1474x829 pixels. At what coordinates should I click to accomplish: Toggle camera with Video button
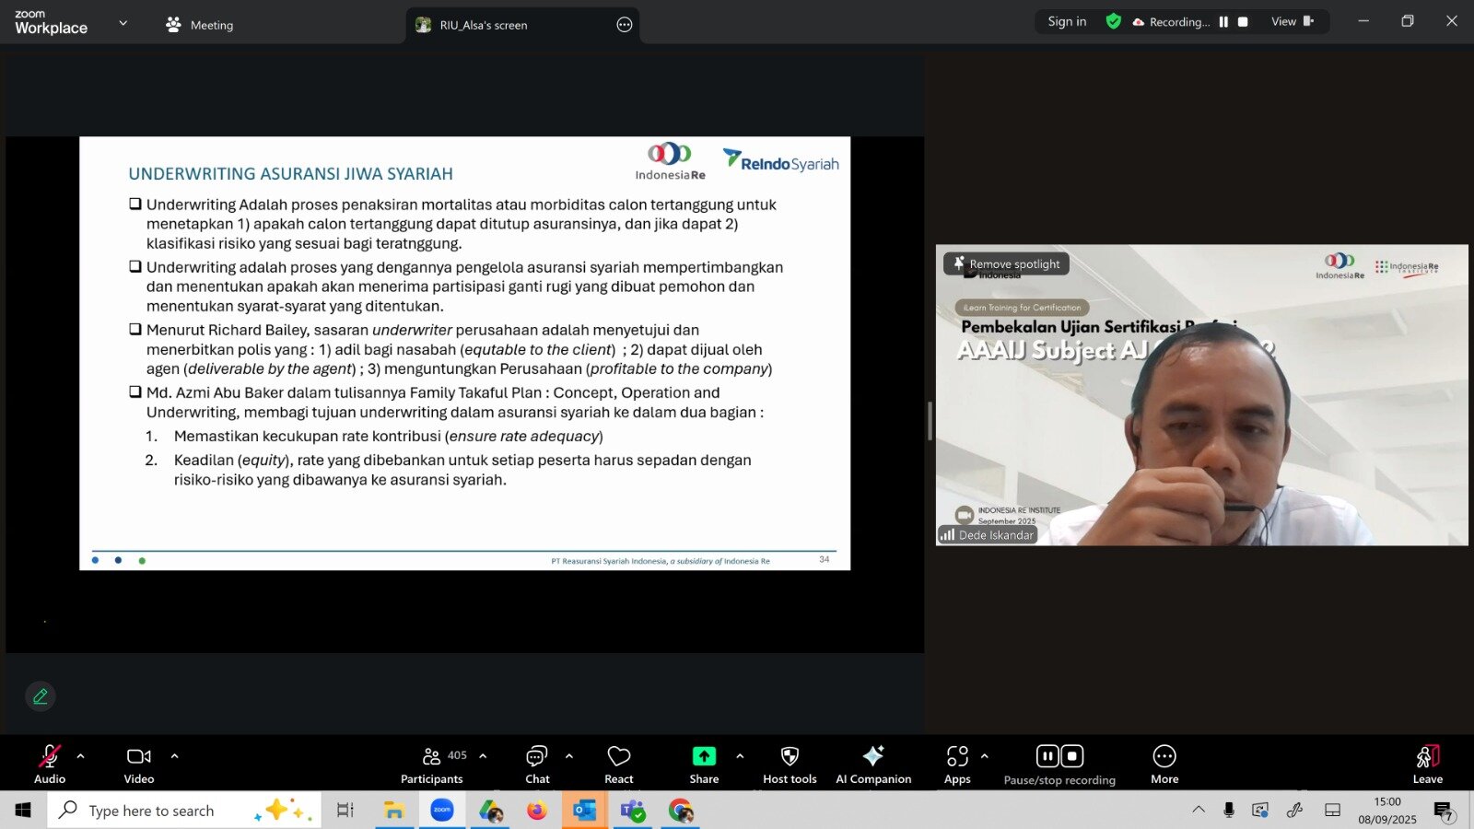point(139,764)
